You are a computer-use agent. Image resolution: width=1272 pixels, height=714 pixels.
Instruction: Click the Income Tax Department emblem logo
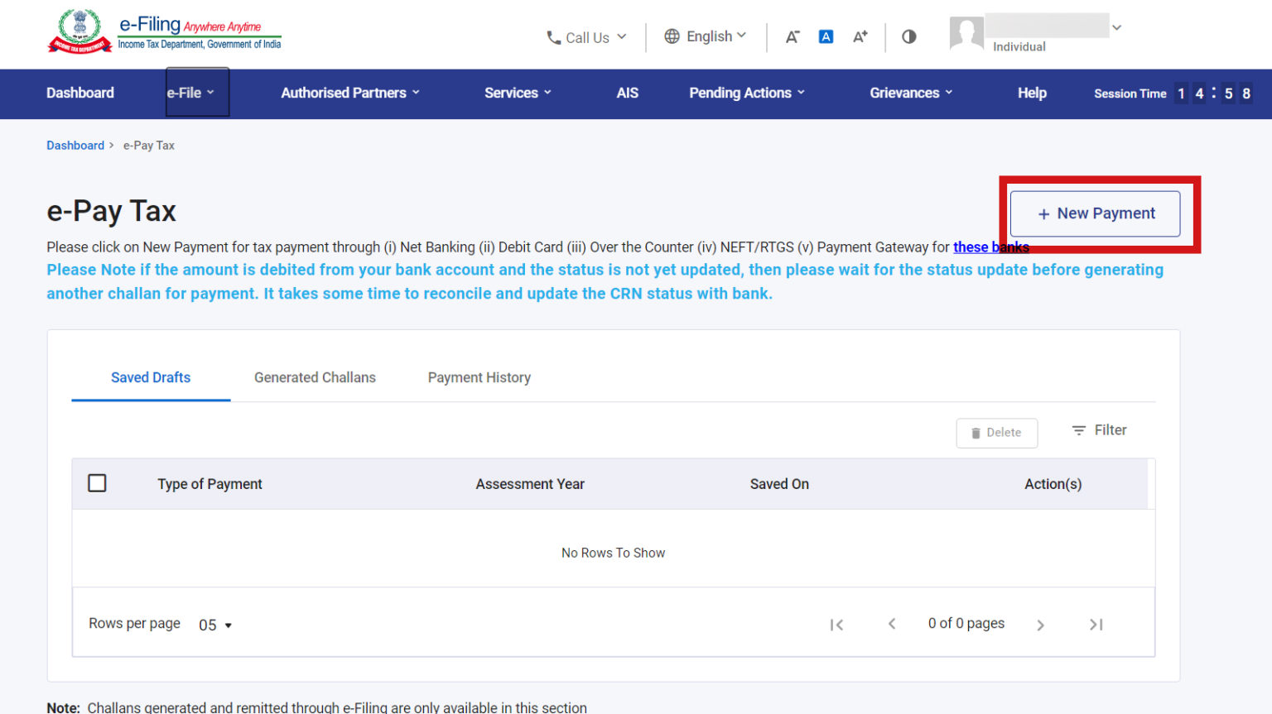(80, 31)
